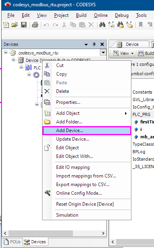The width and height of the screenshot is (154, 248).
Task: Choose Delete from the context menu
Action: pos(87,91)
